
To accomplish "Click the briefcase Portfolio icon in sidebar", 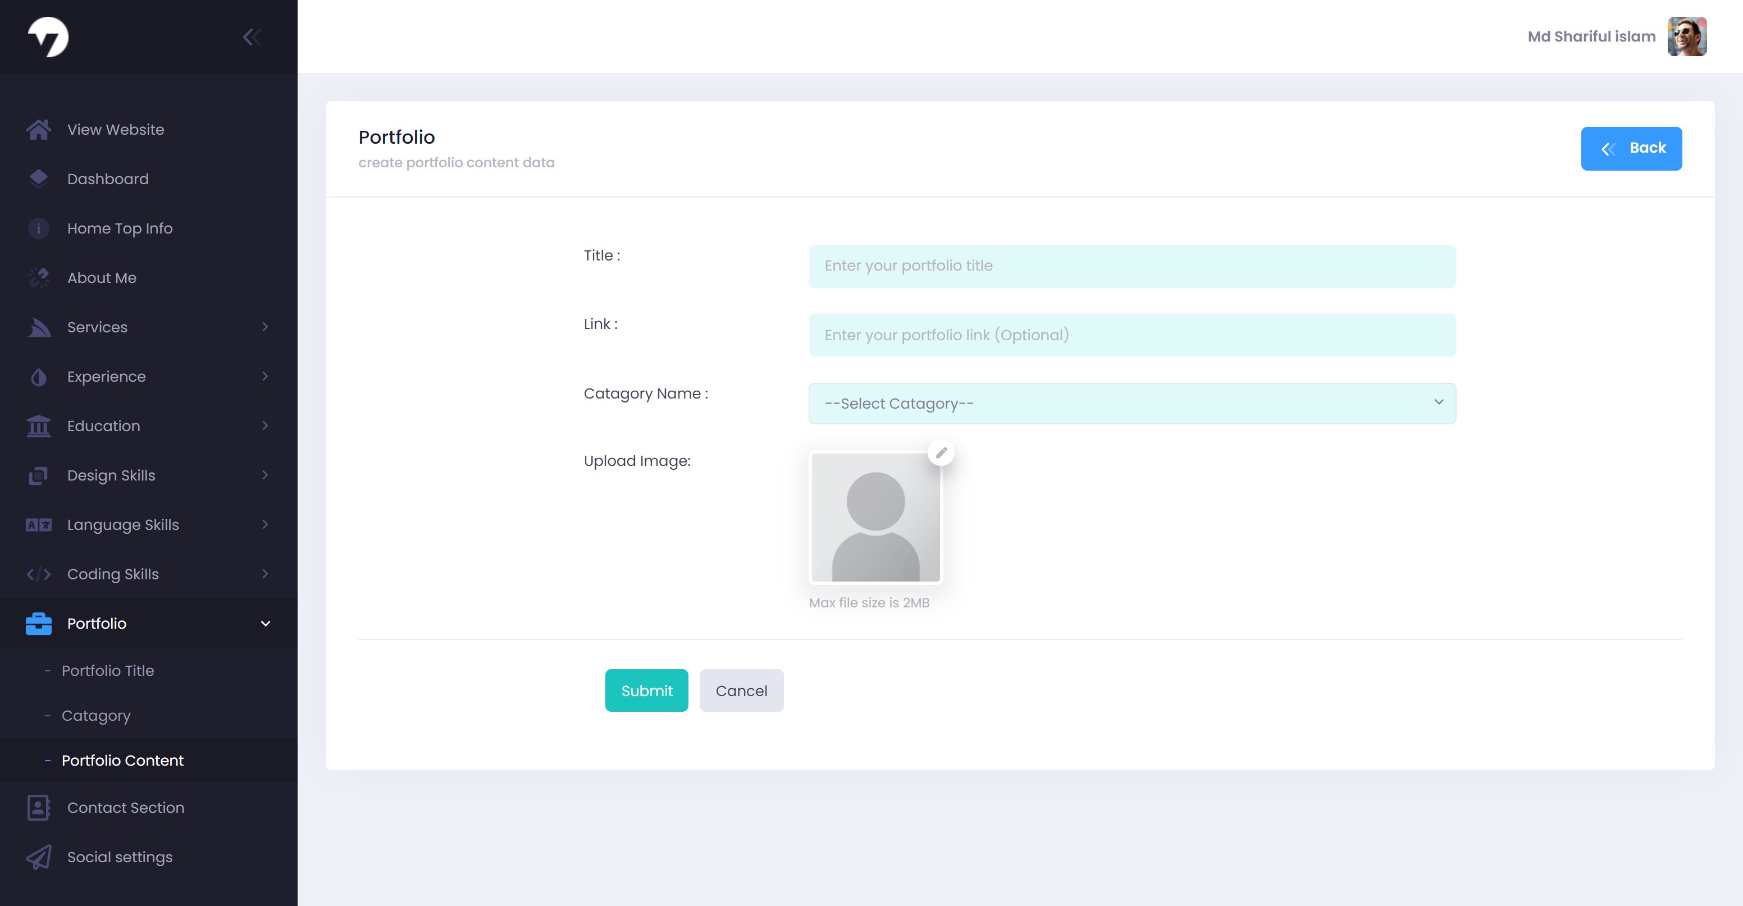I will click(x=39, y=623).
